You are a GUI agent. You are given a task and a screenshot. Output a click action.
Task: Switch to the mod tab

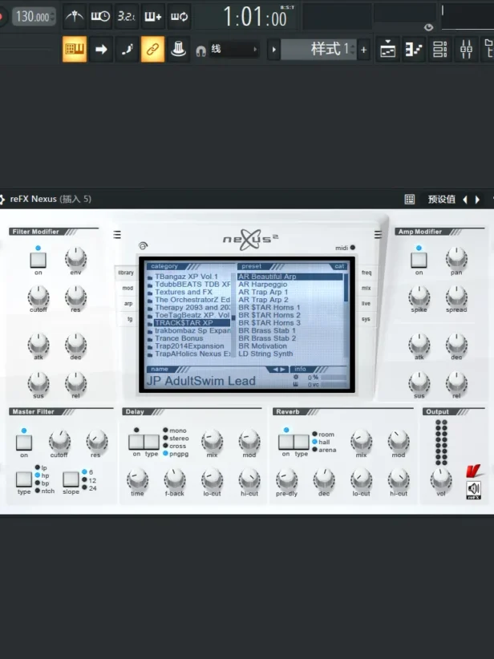tap(128, 288)
